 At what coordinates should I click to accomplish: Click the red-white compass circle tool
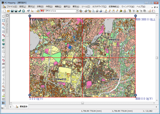tap(3, 60)
